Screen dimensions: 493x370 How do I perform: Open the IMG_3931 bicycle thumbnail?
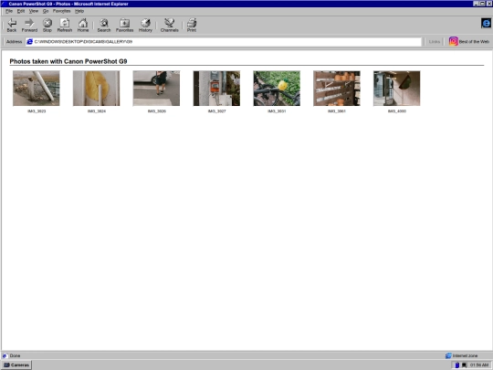coord(277,89)
